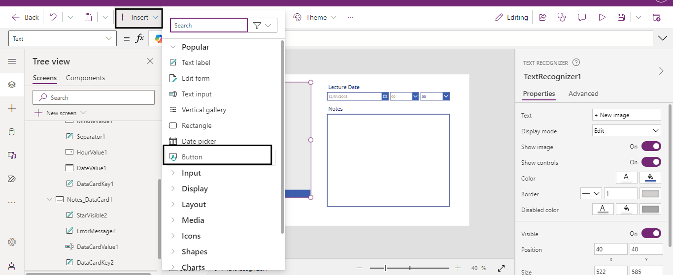Click the Color fill bucket swatch
Screen dimensions: 673x275
[650, 178]
